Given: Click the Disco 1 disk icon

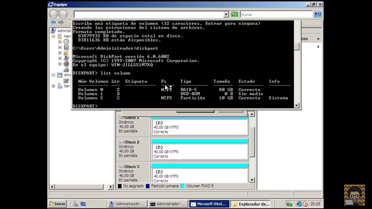Looking at the screenshot, I should [x=122, y=118].
